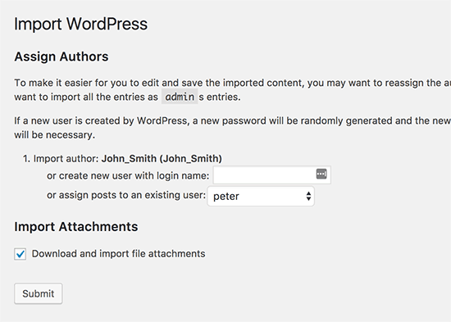Open the existing user dropdown showing peter
This screenshot has width=451, height=322.
tap(261, 197)
